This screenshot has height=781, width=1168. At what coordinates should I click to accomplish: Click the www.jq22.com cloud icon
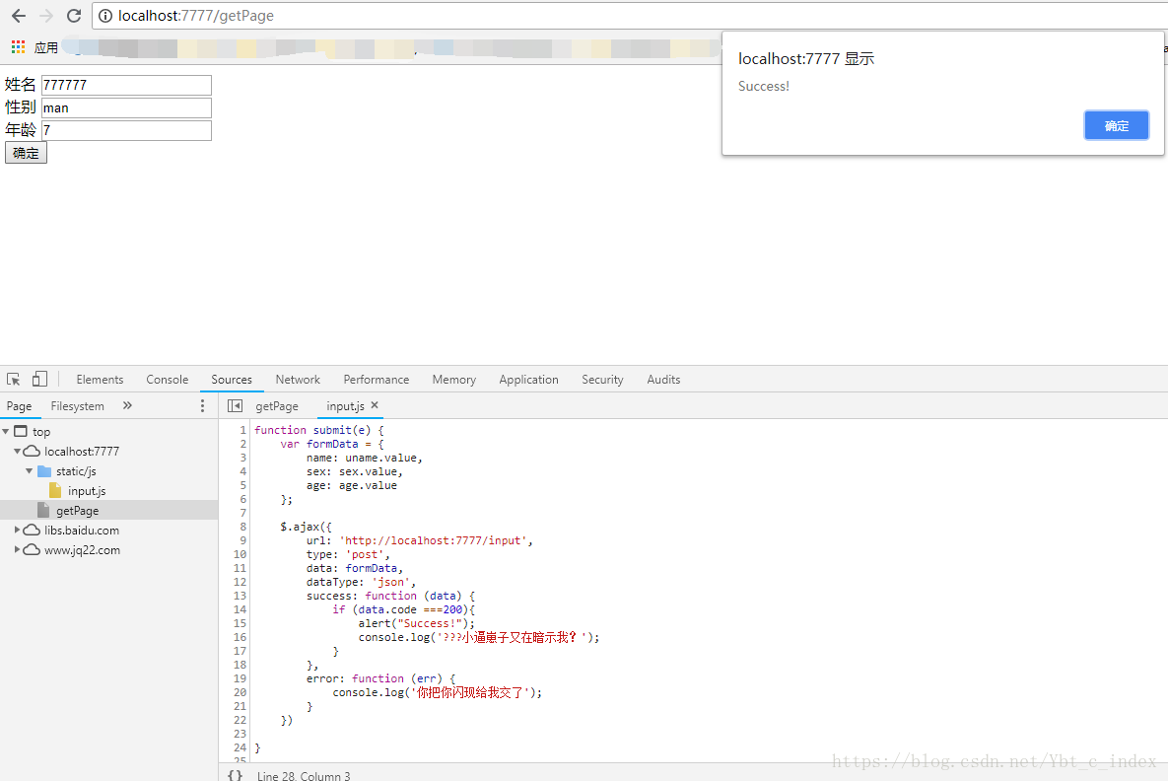(32, 550)
